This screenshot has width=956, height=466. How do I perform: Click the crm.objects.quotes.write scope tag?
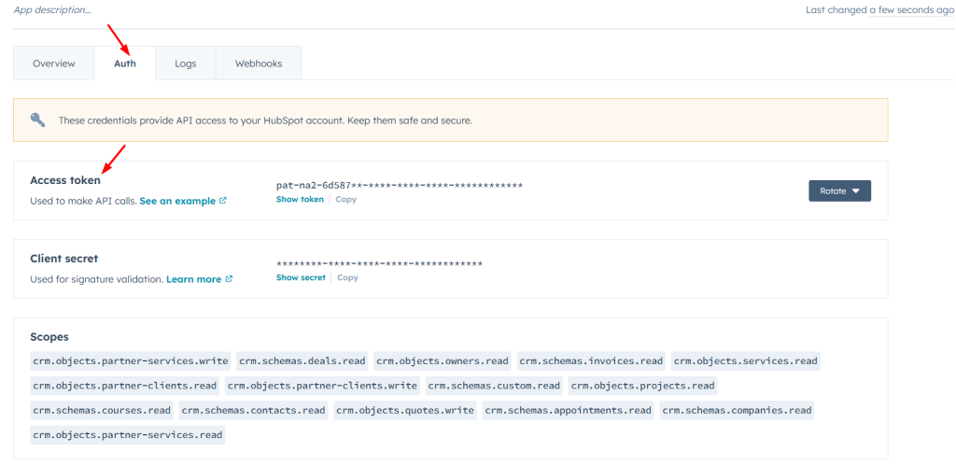[405, 410]
